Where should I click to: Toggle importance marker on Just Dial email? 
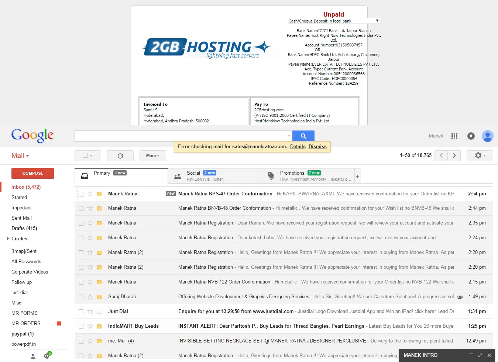point(99,311)
